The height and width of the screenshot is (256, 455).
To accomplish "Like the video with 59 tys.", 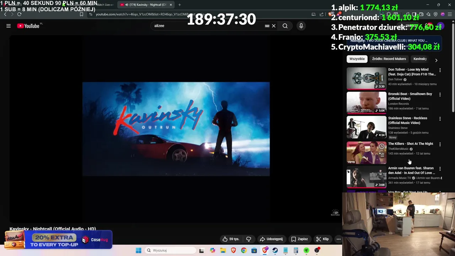I will pyautogui.click(x=231, y=239).
